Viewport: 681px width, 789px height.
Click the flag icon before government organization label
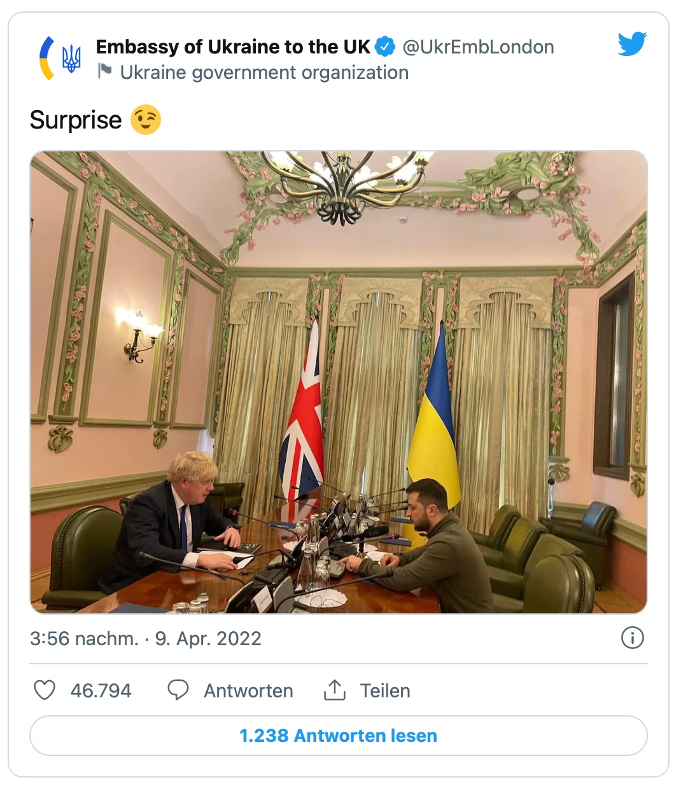105,72
